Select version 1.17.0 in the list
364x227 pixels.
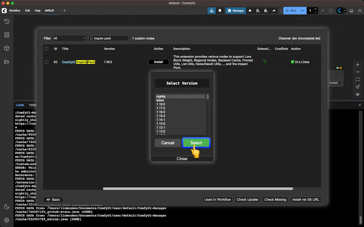(x=180, y=108)
